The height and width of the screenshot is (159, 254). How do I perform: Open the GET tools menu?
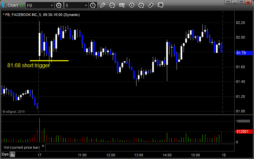click(122, 5)
